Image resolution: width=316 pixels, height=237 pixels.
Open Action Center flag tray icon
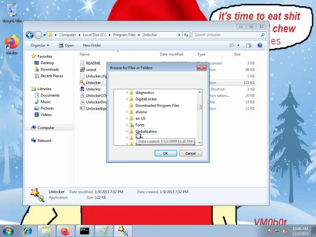[x=270, y=231]
